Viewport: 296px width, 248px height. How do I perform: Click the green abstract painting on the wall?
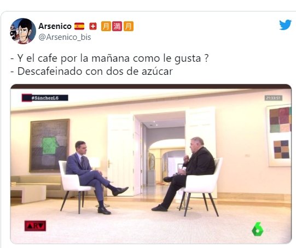pos(49,145)
